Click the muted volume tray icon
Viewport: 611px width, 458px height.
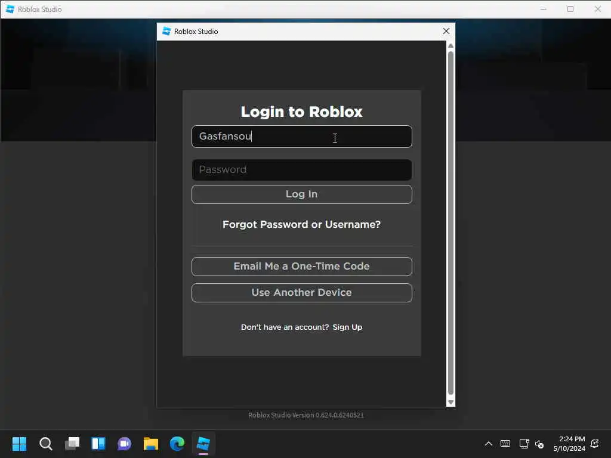tap(539, 444)
